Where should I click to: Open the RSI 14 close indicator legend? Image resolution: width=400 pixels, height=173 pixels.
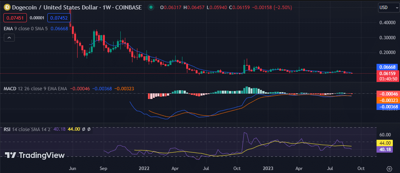[28, 129]
